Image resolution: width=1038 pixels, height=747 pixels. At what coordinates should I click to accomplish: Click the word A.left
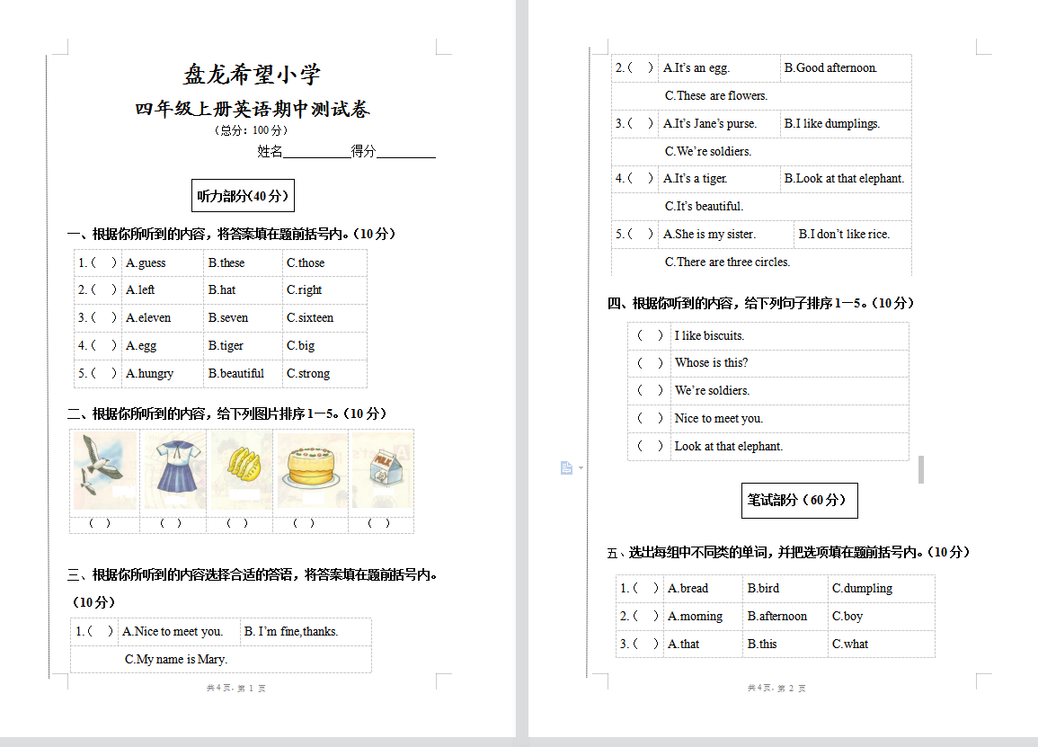pyautogui.click(x=140, y=290)
